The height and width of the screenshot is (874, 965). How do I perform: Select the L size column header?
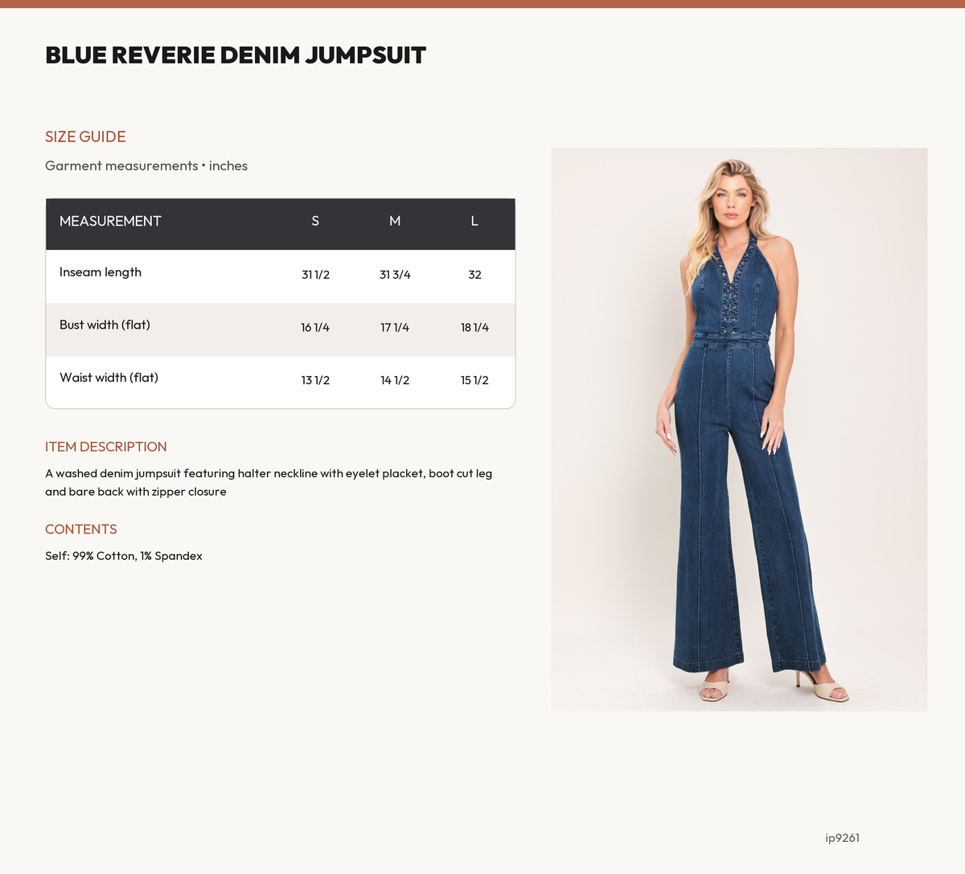tap(474, 221)
